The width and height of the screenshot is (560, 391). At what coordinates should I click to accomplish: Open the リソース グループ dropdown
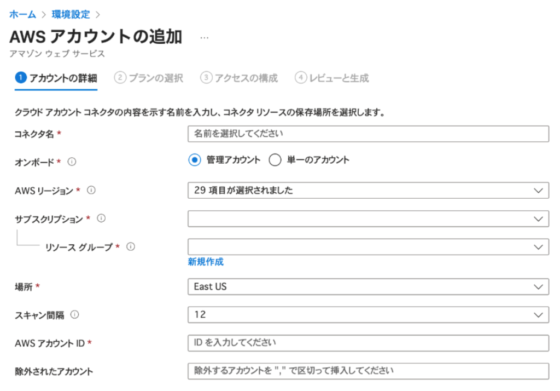[x=367, y=247]
